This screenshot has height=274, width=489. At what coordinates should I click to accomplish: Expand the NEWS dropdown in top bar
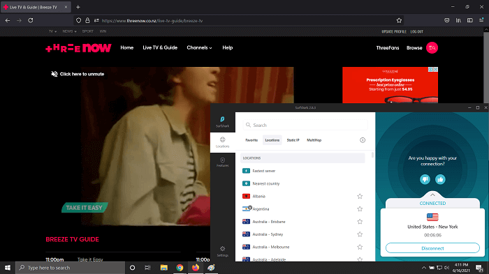69,31
